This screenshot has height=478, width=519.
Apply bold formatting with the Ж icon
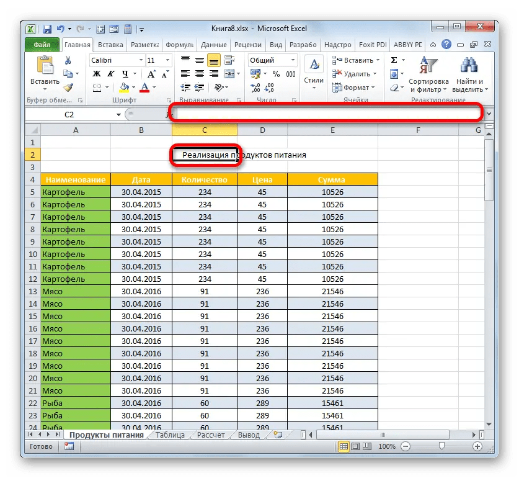[97, 73]
